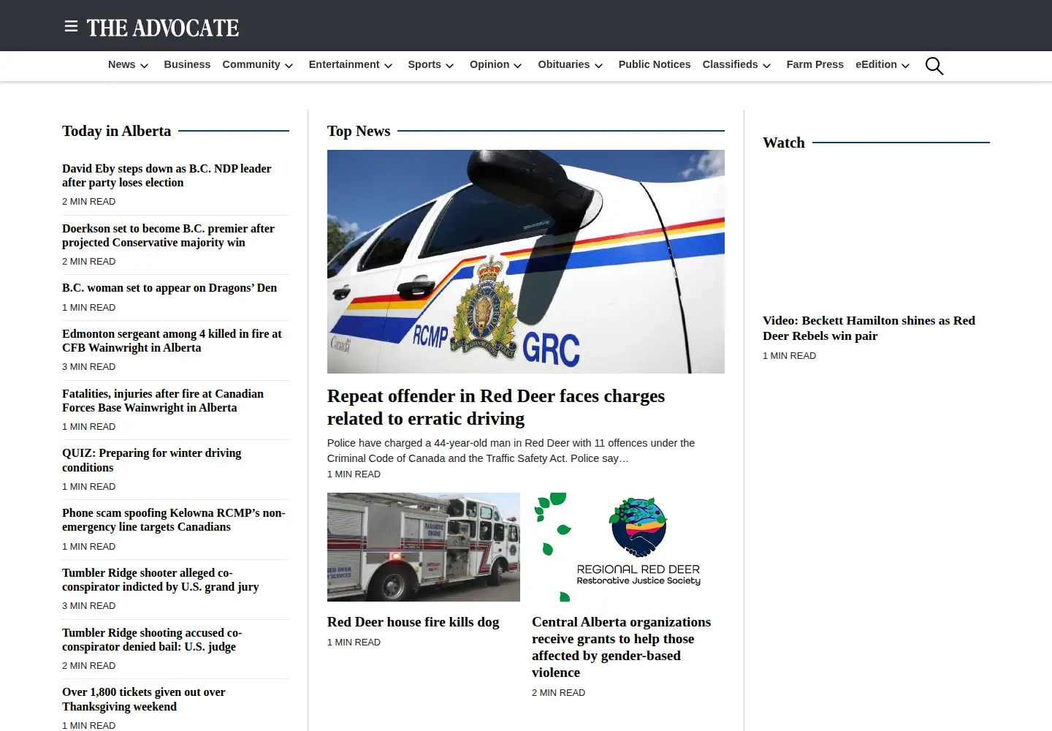This screenshot has width=1052, height=731.
Task: Open Central Alberta organizations grants article
Action: [x=621, y=647]
